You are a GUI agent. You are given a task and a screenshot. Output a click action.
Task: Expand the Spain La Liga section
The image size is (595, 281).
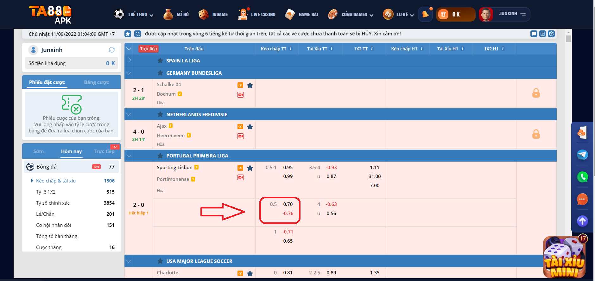129,60
